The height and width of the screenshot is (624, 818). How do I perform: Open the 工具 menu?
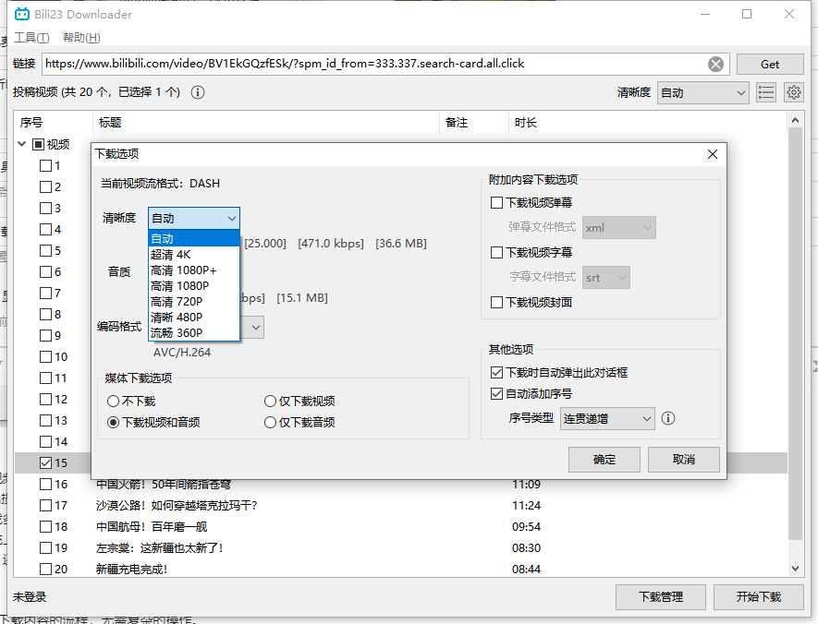pos(31,38)
